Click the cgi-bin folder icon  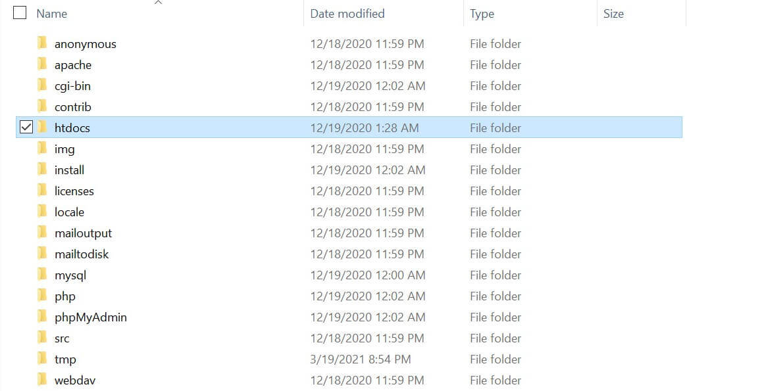point(42,86)
